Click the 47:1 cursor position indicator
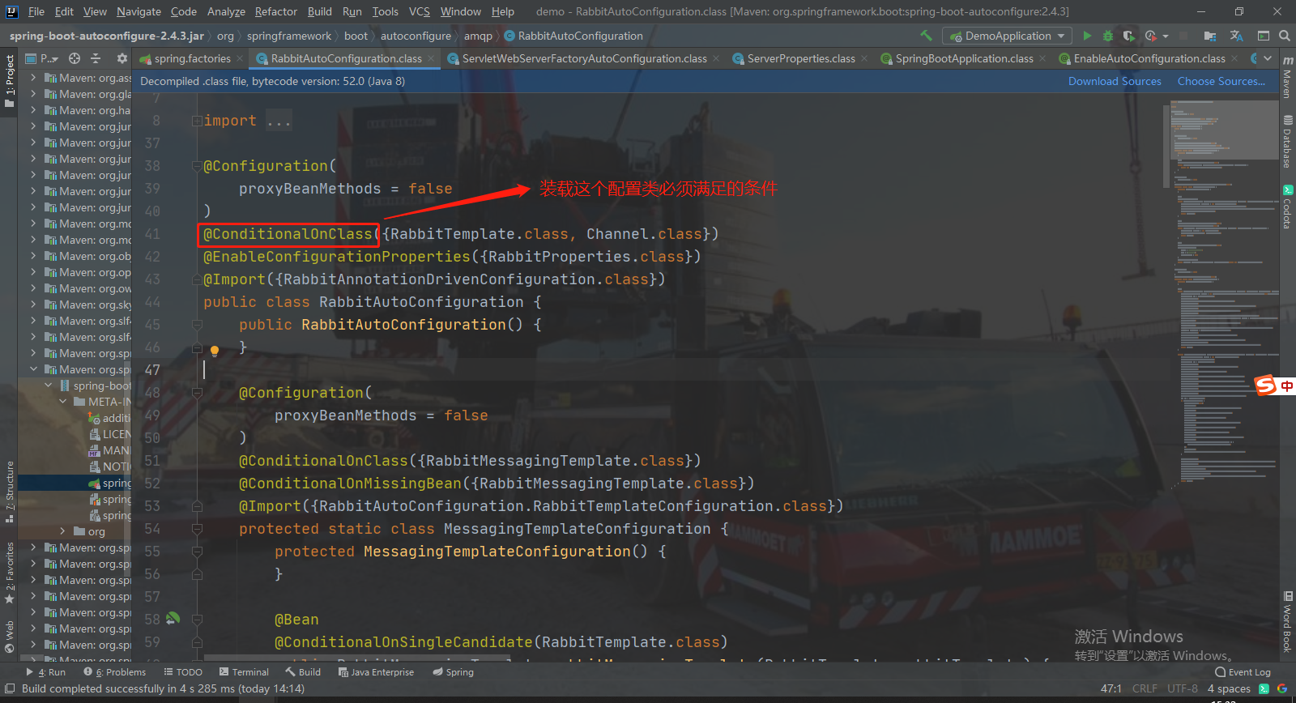 tap(1111, 688)
